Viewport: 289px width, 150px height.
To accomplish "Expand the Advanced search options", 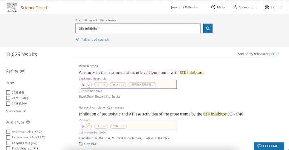I will tap(92, 39).
